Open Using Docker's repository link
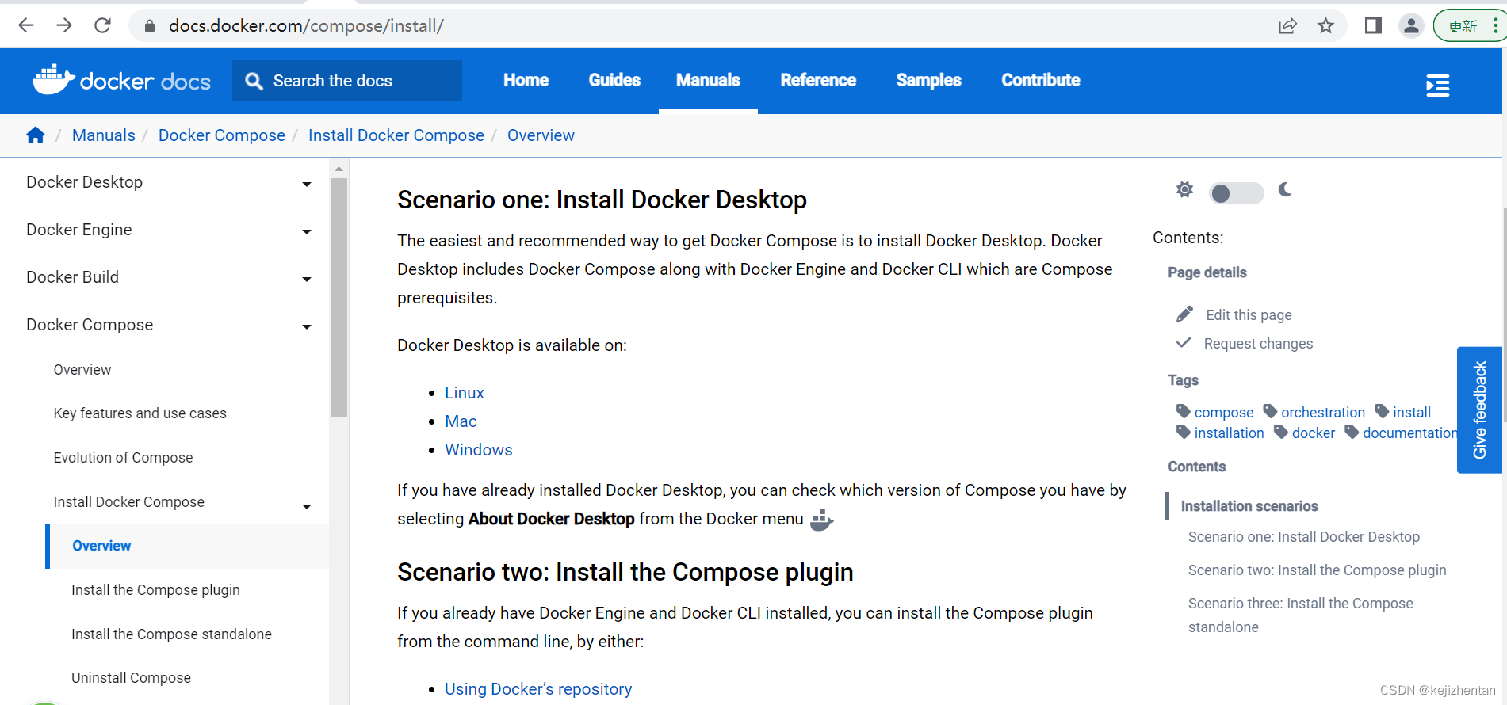The height and width of the screenshot is (705, 1507). pyautogui.click(x=538, y=689)
